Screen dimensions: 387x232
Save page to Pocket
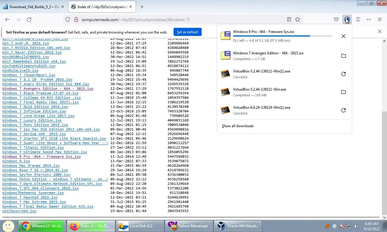[336, 19]
